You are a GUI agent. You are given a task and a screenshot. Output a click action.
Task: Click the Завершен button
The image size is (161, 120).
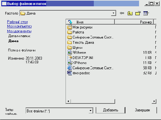[142, 110]
